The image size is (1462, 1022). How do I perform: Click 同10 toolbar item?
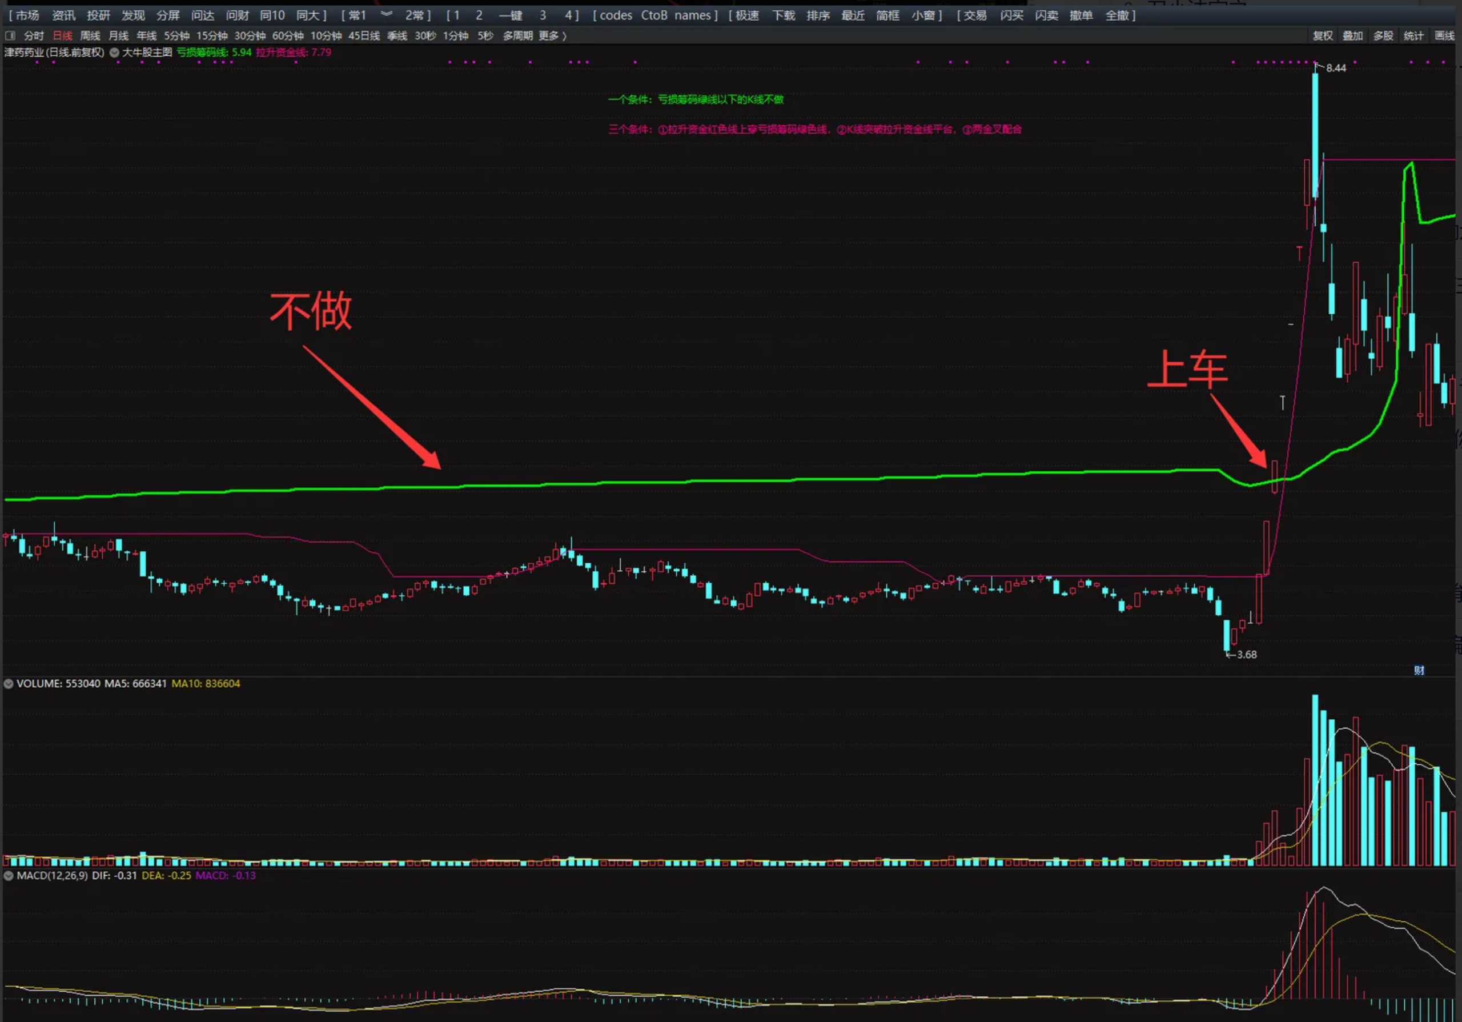click(272, 15)
